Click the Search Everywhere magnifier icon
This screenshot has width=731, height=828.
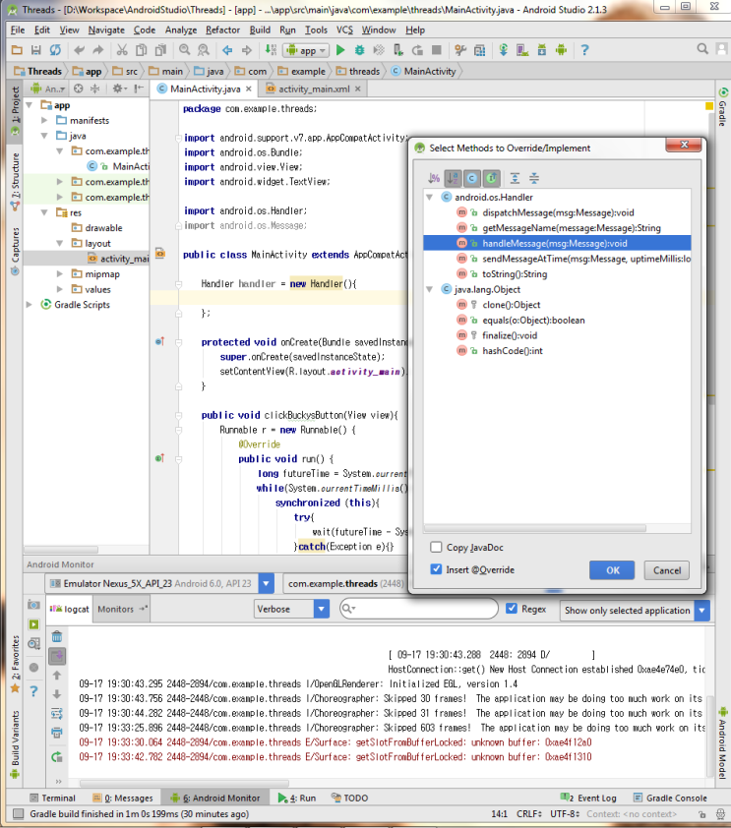[702, 49]
